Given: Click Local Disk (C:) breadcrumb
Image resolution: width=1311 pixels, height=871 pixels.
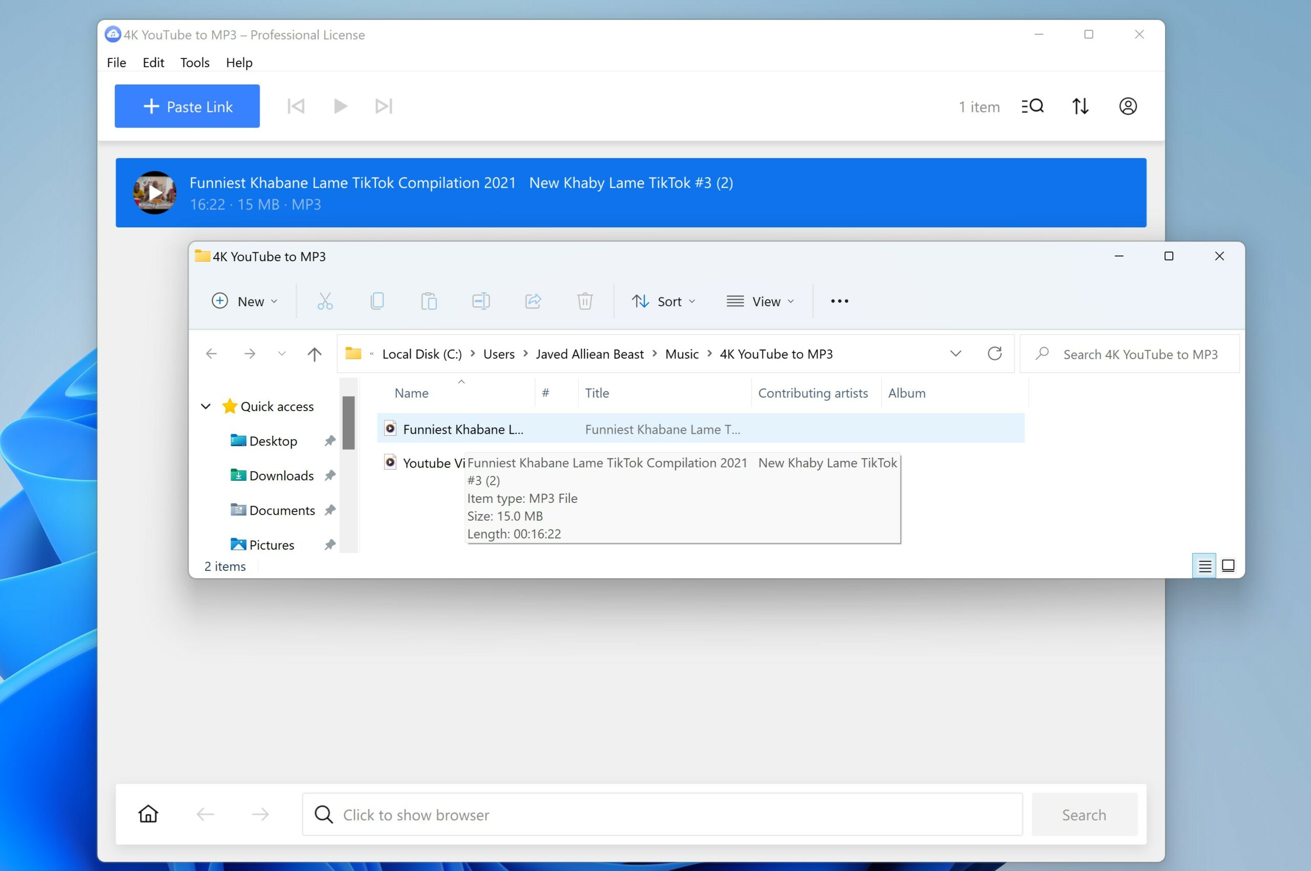Looking at the screenshot, I should tap(422, 354).
